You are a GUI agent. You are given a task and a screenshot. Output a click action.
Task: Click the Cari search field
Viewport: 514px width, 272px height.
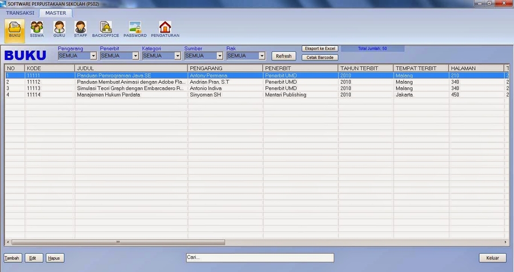(260, 258)
